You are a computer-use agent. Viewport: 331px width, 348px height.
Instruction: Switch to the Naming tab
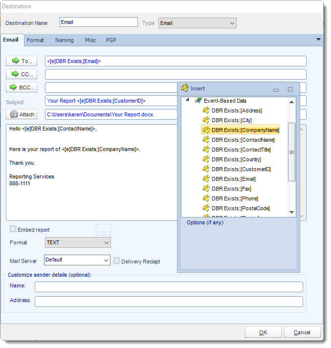pyautogui.click(x=65, y=40)
